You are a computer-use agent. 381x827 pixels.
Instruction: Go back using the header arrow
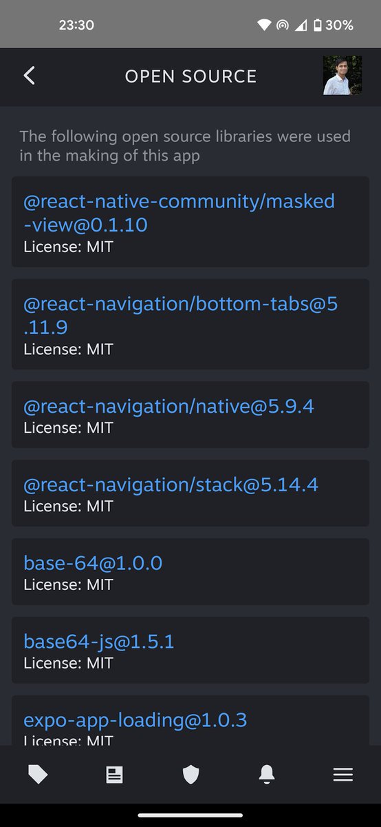click(29, 76)
